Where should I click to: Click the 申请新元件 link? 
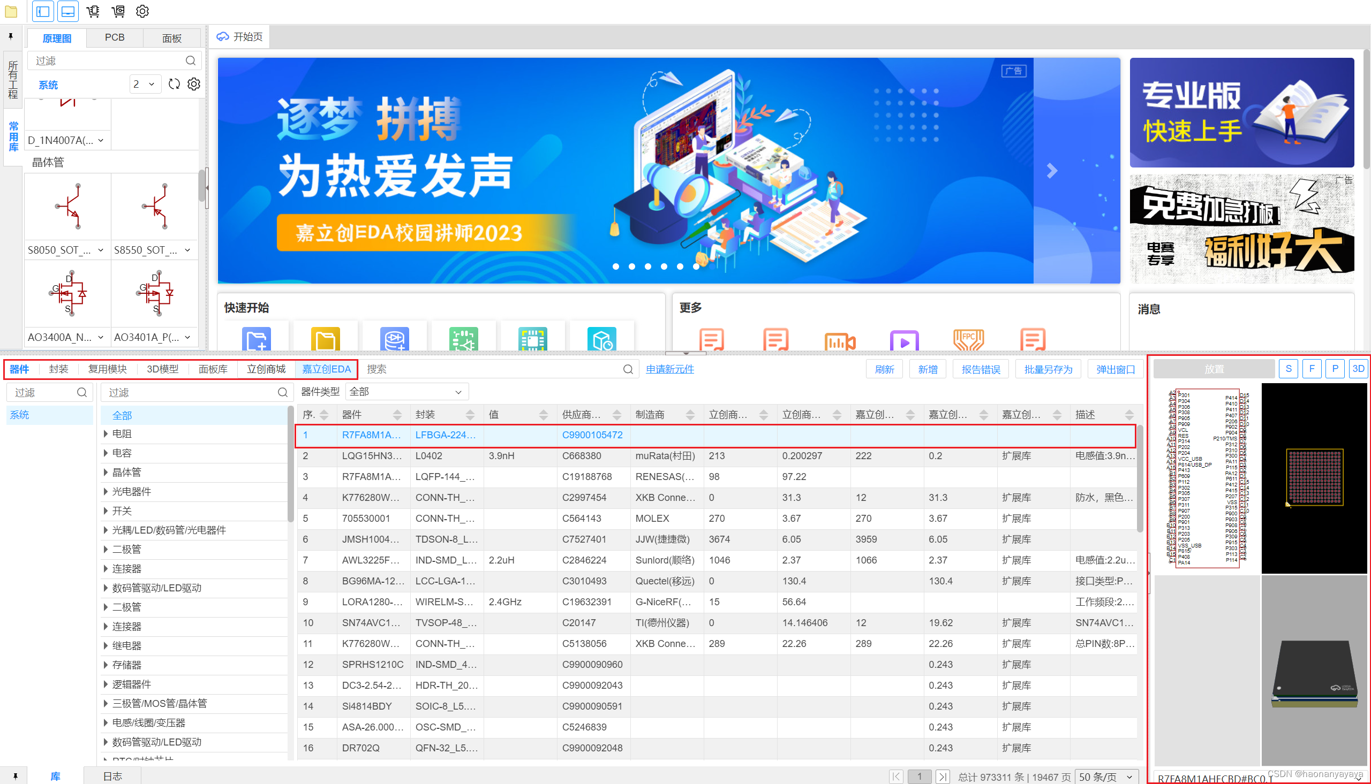click(x=669, y=369)
